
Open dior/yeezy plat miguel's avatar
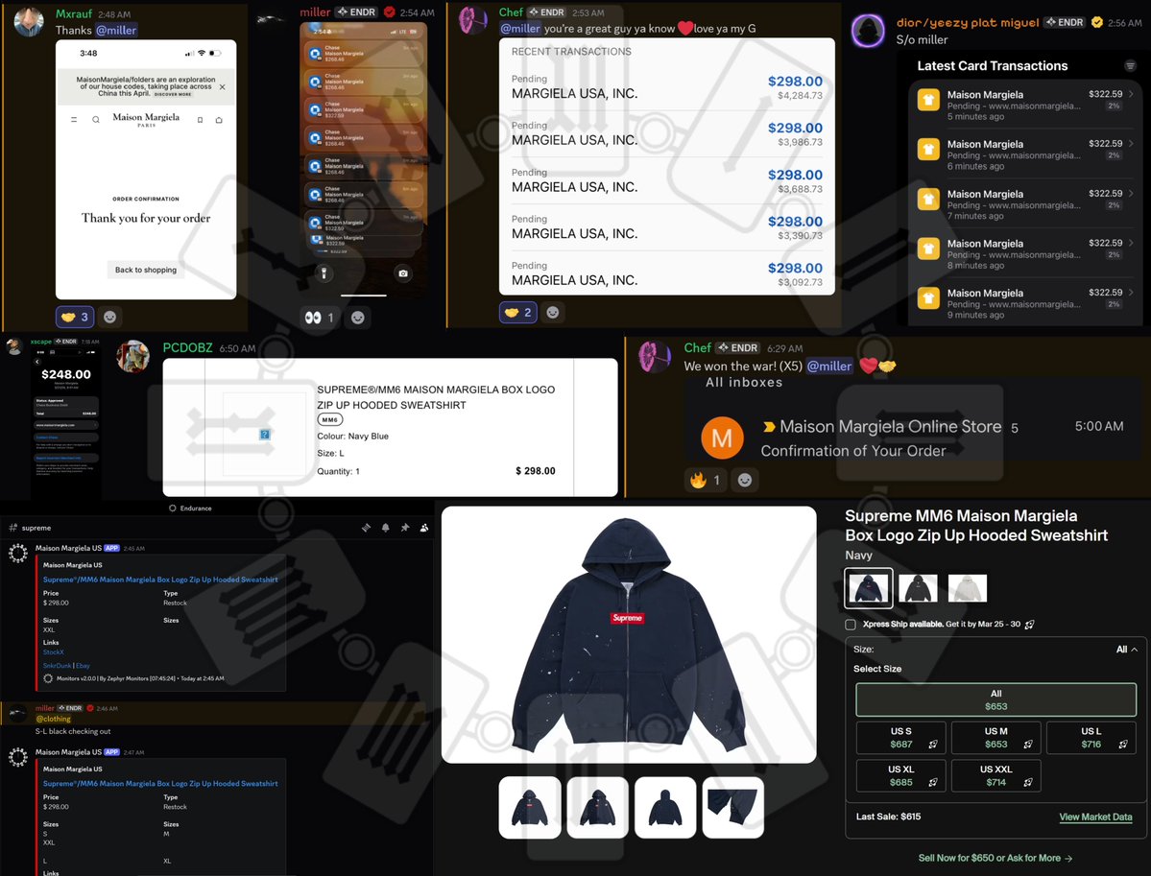coord(868,31)
